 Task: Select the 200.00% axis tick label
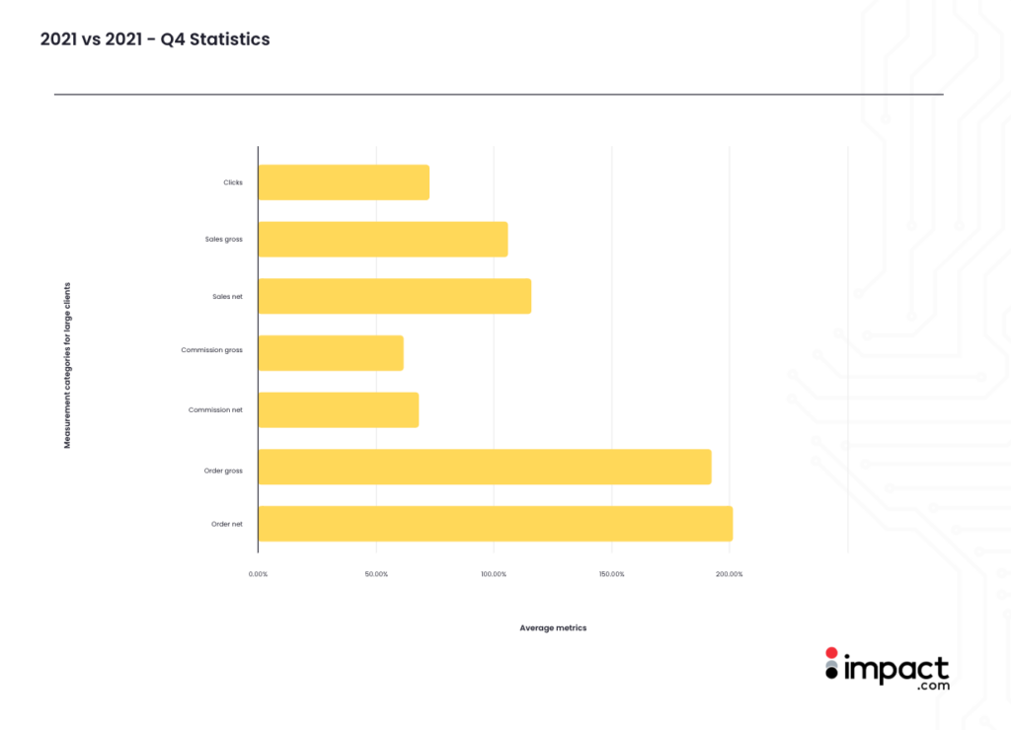point(729,574)
